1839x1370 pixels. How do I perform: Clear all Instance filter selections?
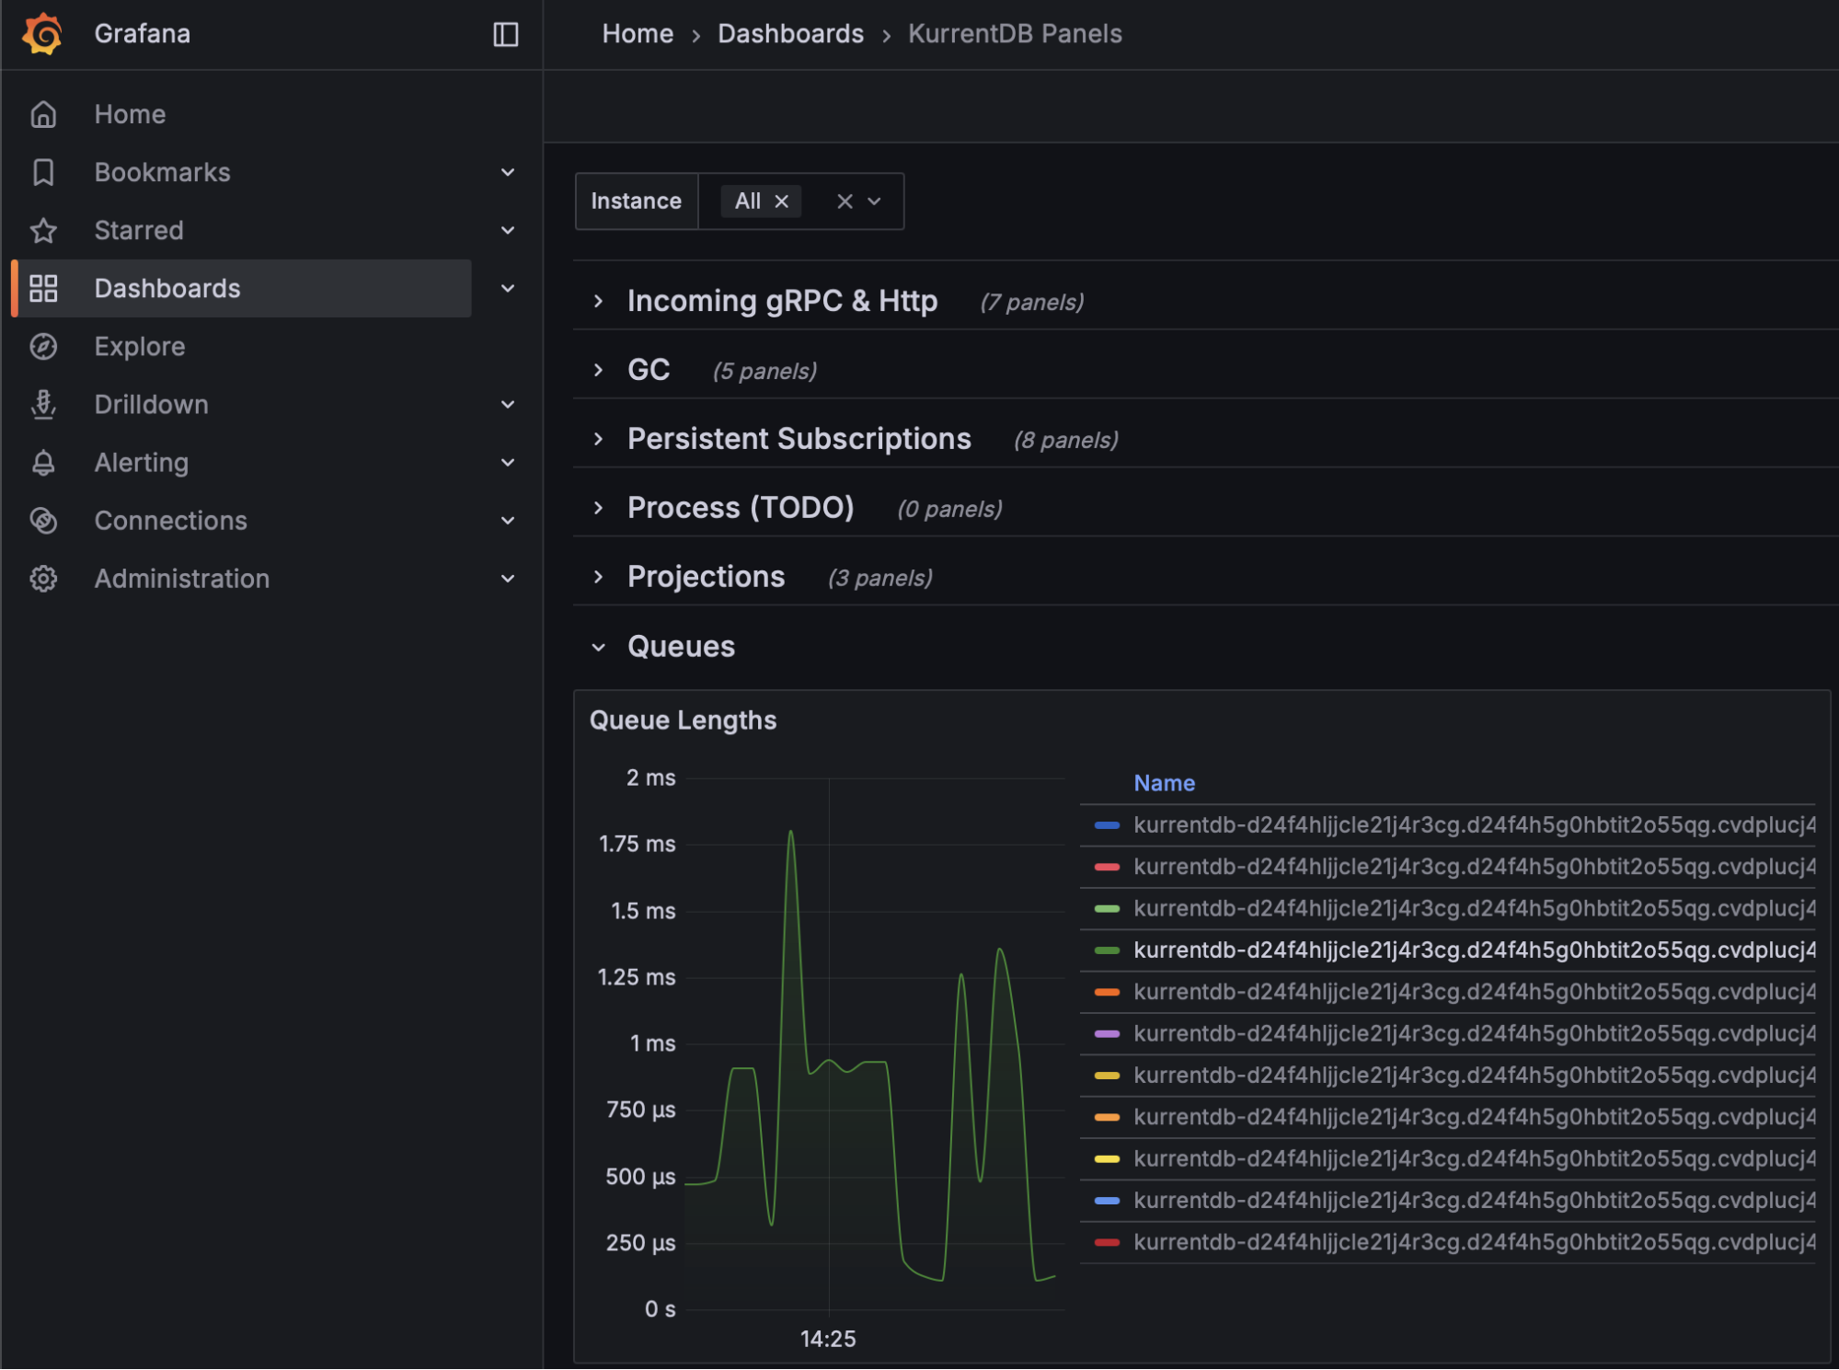[x=845, y=201]
